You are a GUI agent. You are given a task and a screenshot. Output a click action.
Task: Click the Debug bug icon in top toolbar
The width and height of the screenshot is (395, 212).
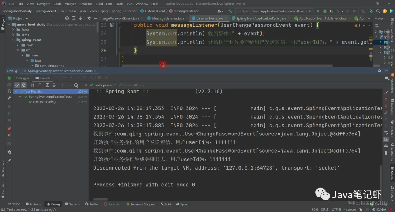coord(324,11)
